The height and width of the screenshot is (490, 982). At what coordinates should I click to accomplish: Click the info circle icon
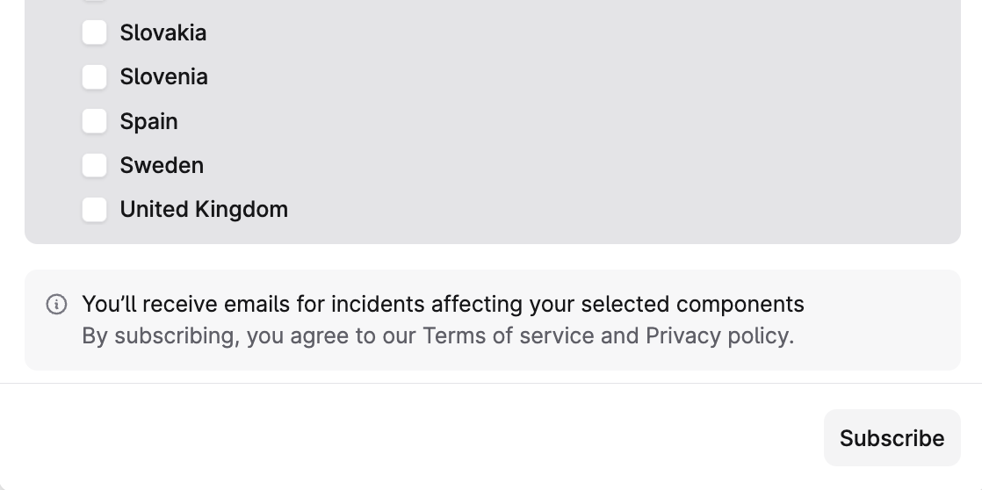pos(56,305)
